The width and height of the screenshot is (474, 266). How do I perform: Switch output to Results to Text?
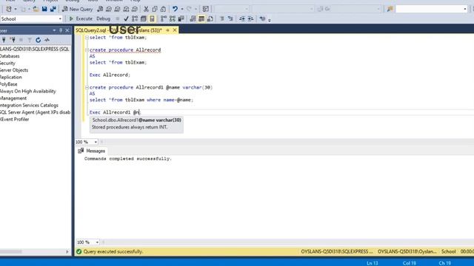(193, 18)
